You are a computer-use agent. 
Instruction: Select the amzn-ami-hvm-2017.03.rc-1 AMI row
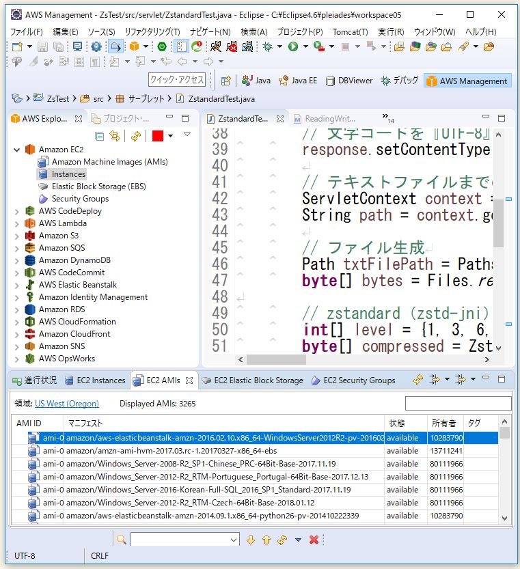[x=255, y=451]
